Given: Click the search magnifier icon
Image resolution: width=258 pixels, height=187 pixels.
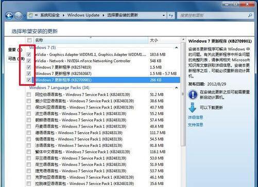Looking at the screenshot, I should point(250,15).
